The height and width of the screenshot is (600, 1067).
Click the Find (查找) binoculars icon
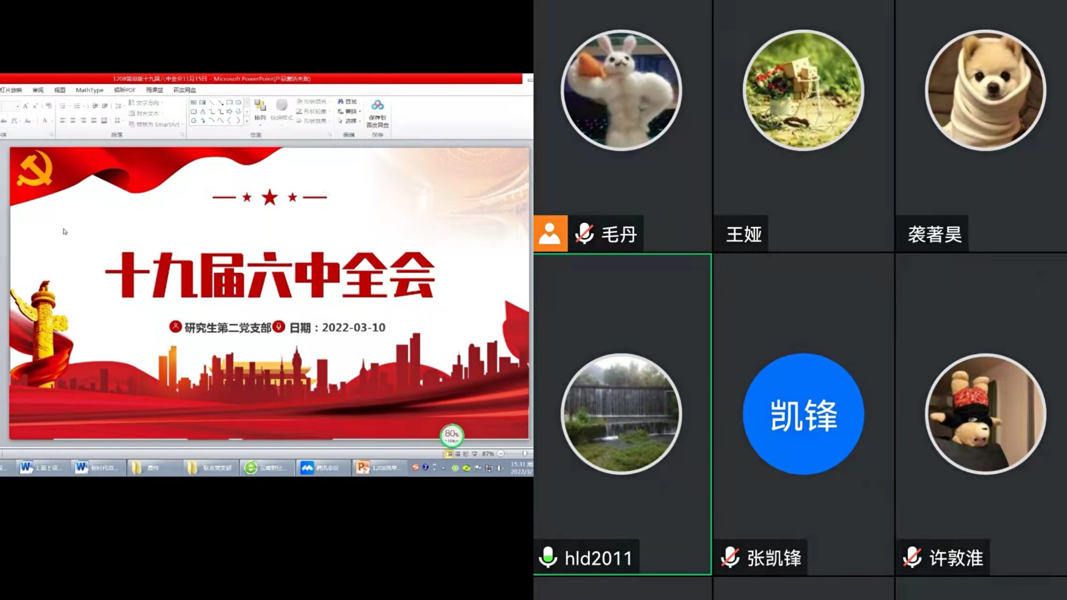click(341, 102)
